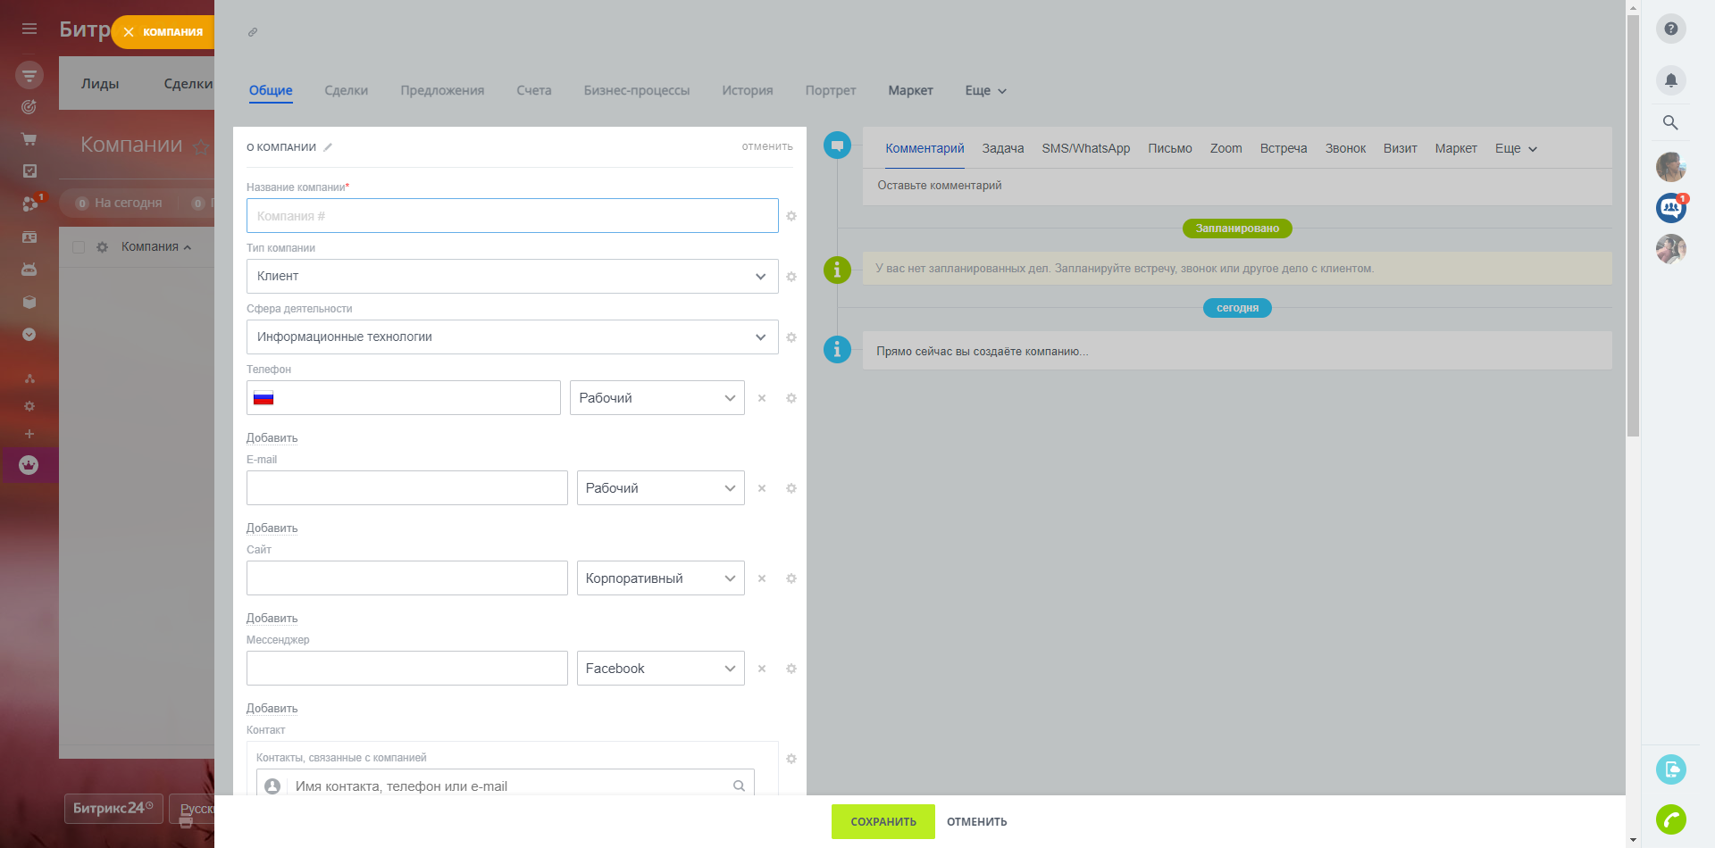This screenshot has width=1715, height=848.
Task: Click the Название компании input field
Action: point(512,216)
